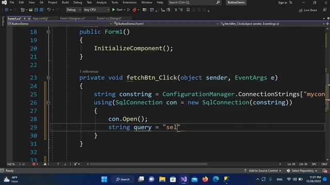Click the taskbar Search button

pyautogui.click(x=123, y=179)
